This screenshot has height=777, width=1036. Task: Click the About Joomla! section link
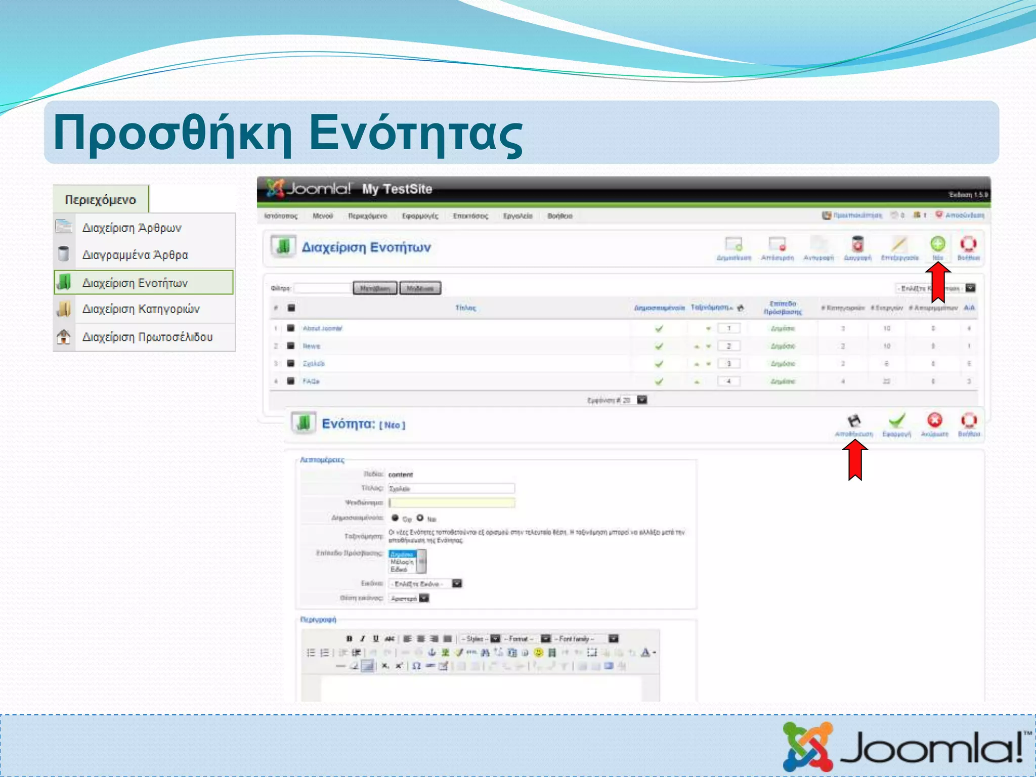pos(322,328)
